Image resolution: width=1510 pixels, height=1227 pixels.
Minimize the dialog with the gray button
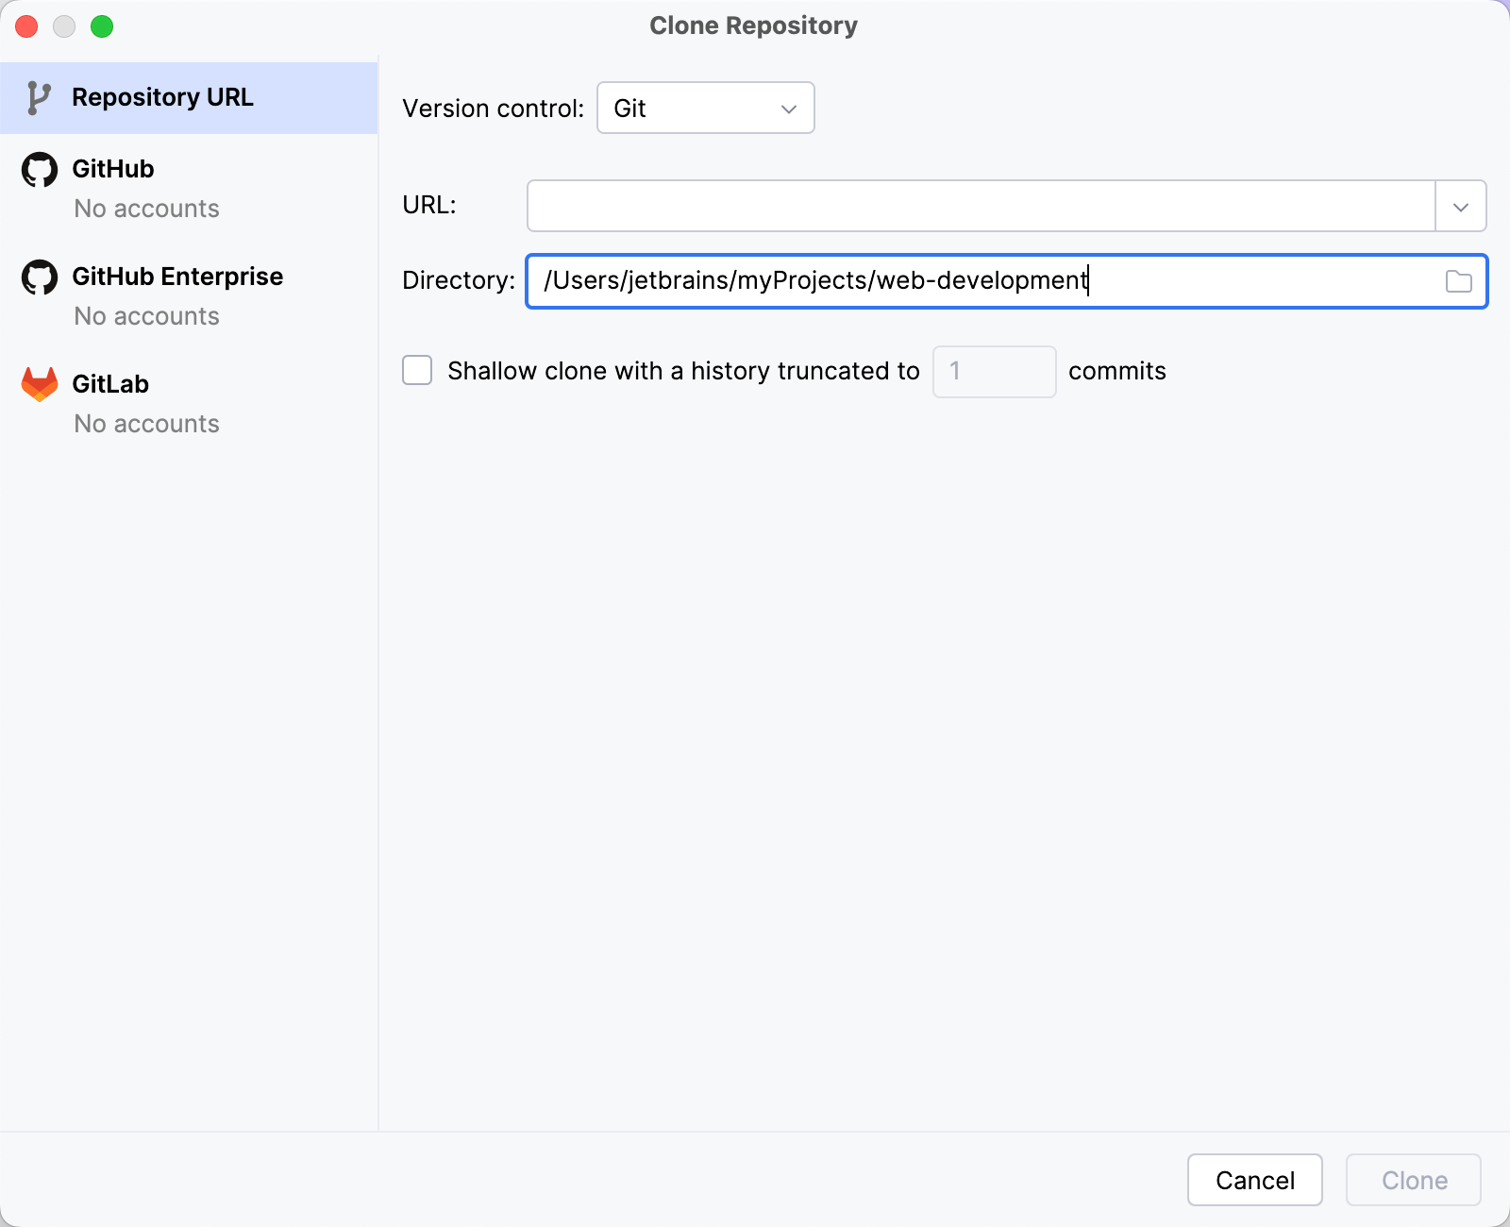pos(64,26)
